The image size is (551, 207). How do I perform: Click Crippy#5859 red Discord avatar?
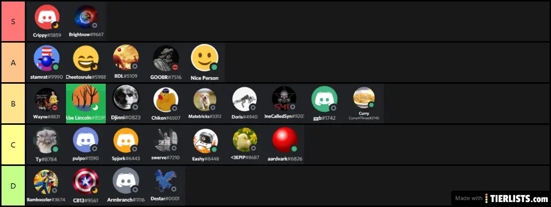pos(47,17)
